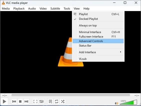The image size is (141, 106).
Task: Start playback with the Play button
Action: [x=4, y=101]
